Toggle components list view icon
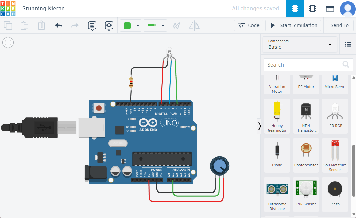The height and width of the screenshot is (218, 356). tap(348, 44)
